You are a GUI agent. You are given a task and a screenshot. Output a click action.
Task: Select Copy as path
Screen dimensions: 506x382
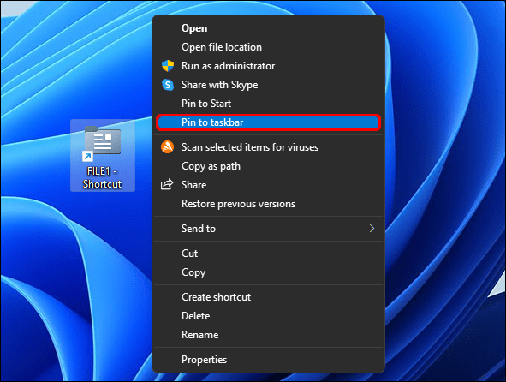[x=211, y=166]
